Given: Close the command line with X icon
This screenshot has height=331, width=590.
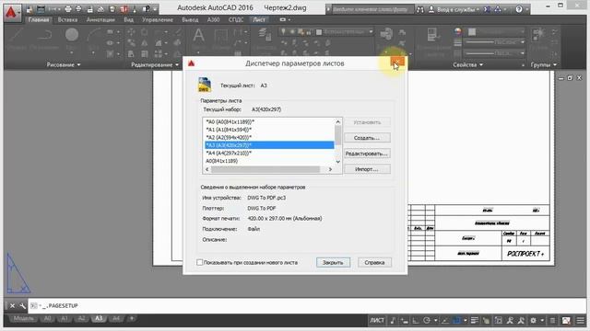Looking at the screenshot, I should pyautogui.click(x=12, y=306).
